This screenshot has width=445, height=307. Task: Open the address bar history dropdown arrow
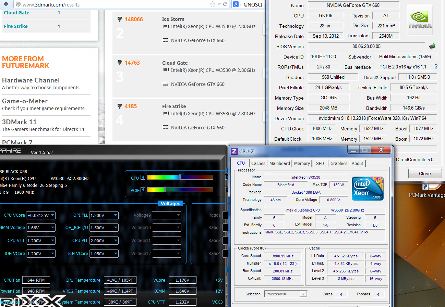pos(219,4)
